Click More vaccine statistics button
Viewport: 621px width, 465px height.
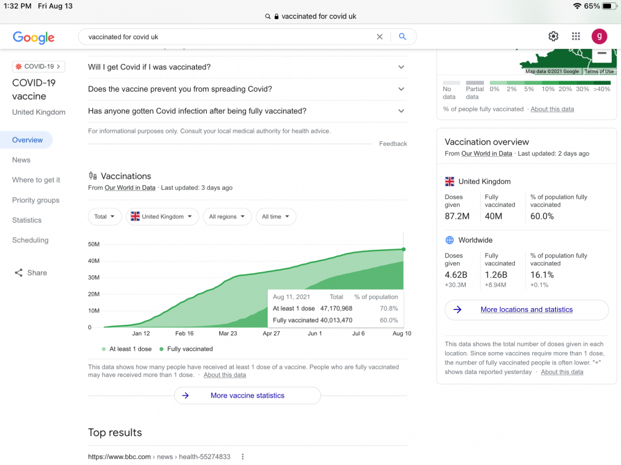pos(248,396)
